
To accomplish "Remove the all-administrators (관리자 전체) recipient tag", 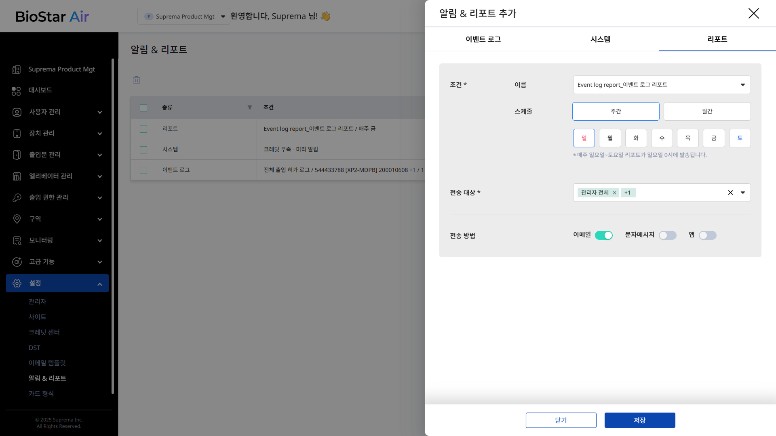I will [x=614, y=193].
